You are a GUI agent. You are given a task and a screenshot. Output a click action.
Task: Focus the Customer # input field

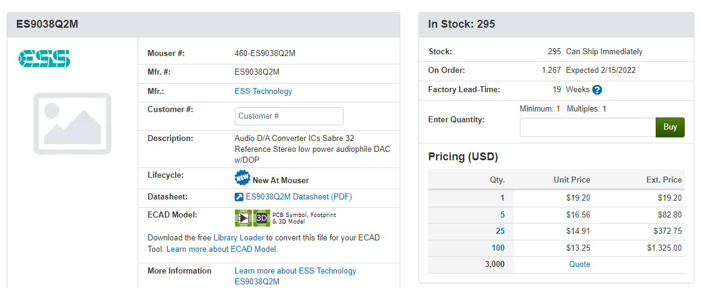coord(289,116)
